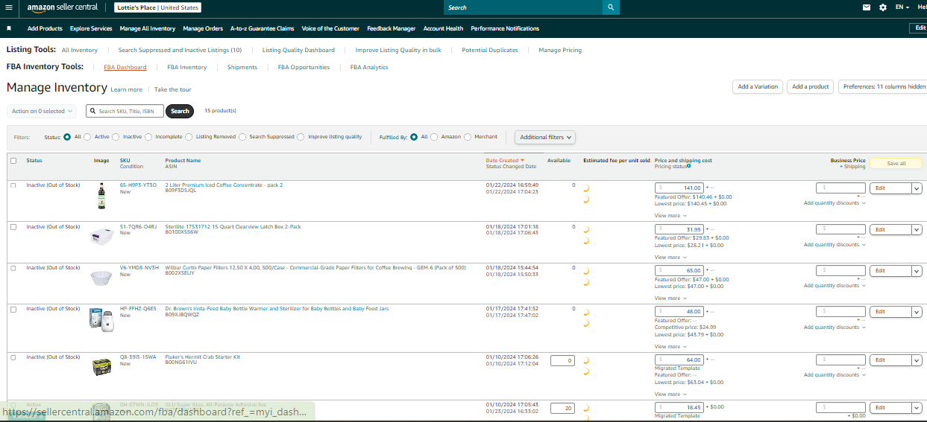Select the Inactive status filter

click(x=116, y=137)
